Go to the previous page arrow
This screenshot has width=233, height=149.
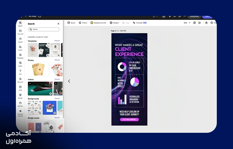tap(69, 81)
